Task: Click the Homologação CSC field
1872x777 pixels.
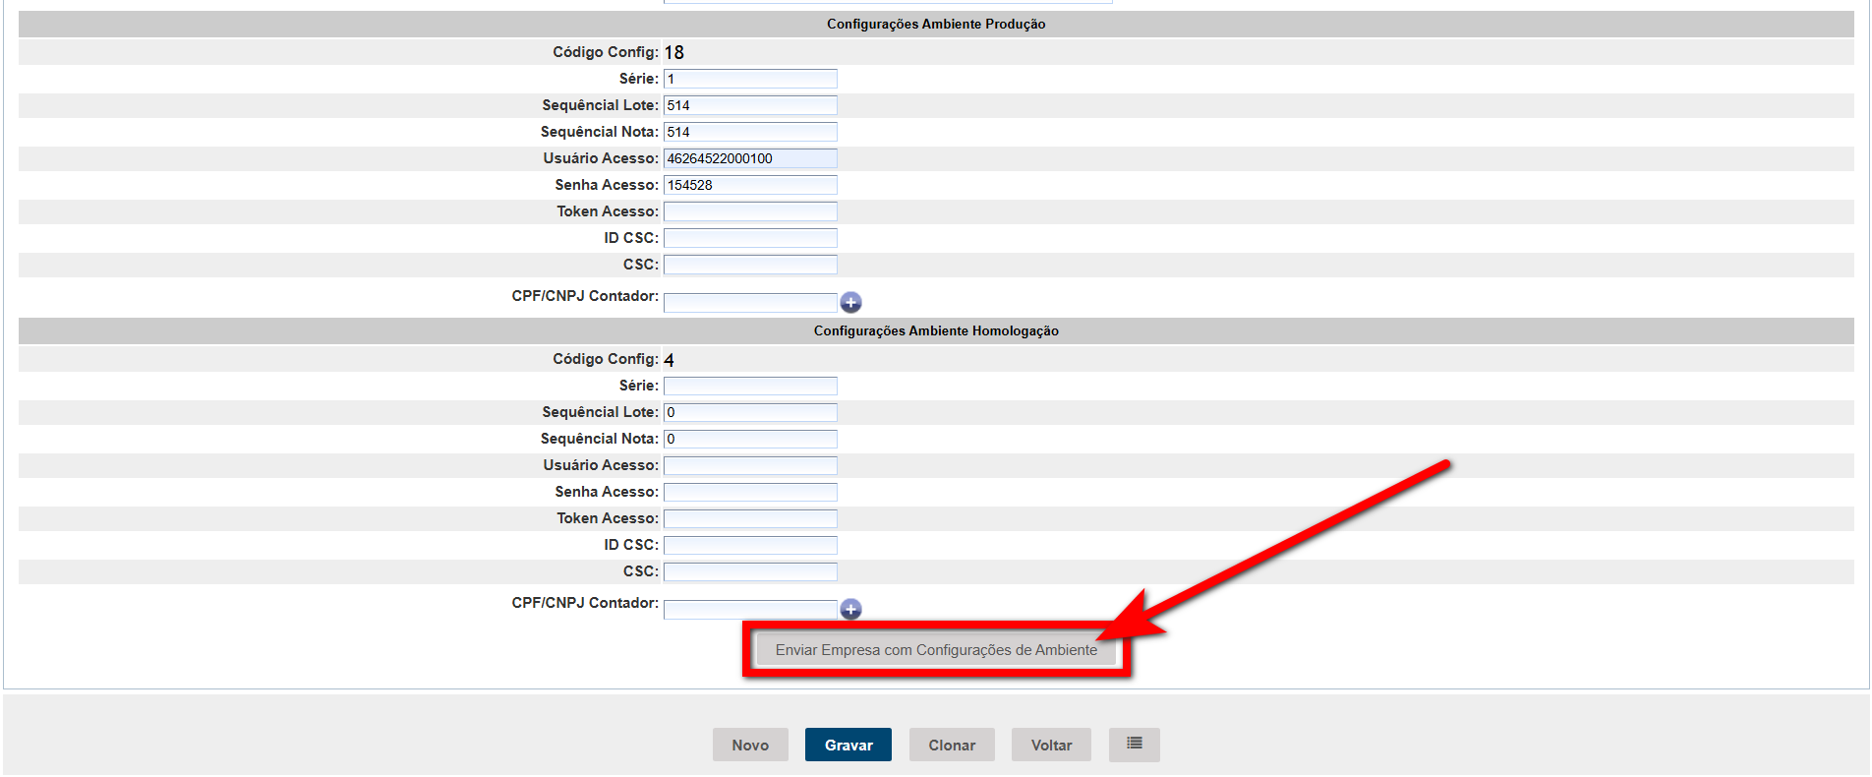Action: click(750, 571)
